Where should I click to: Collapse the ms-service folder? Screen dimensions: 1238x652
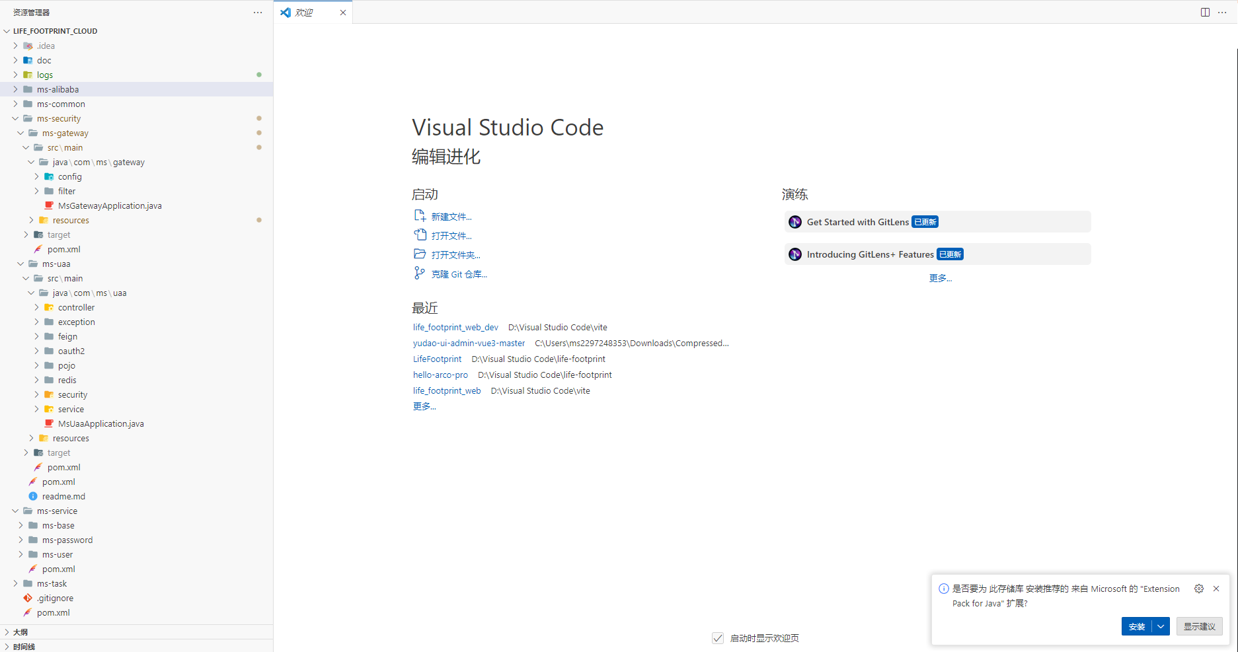coord(15,511)
